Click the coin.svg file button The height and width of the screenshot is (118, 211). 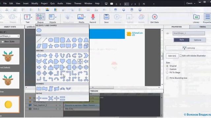click(x=188, y=48)
